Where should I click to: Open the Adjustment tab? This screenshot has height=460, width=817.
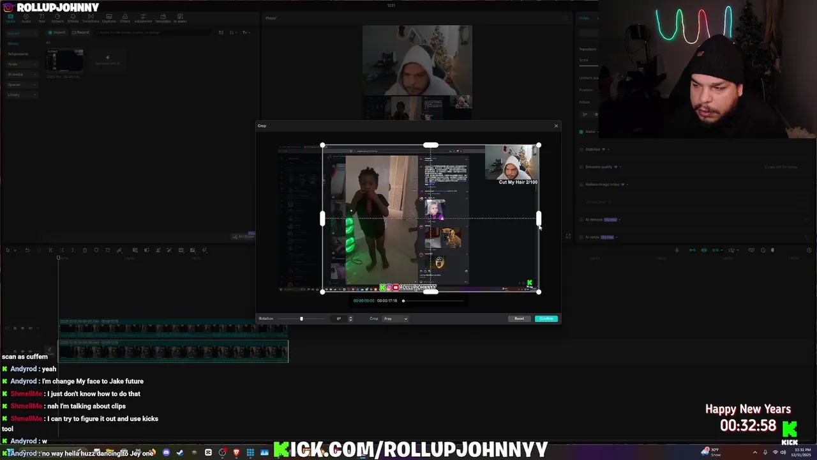143,19
